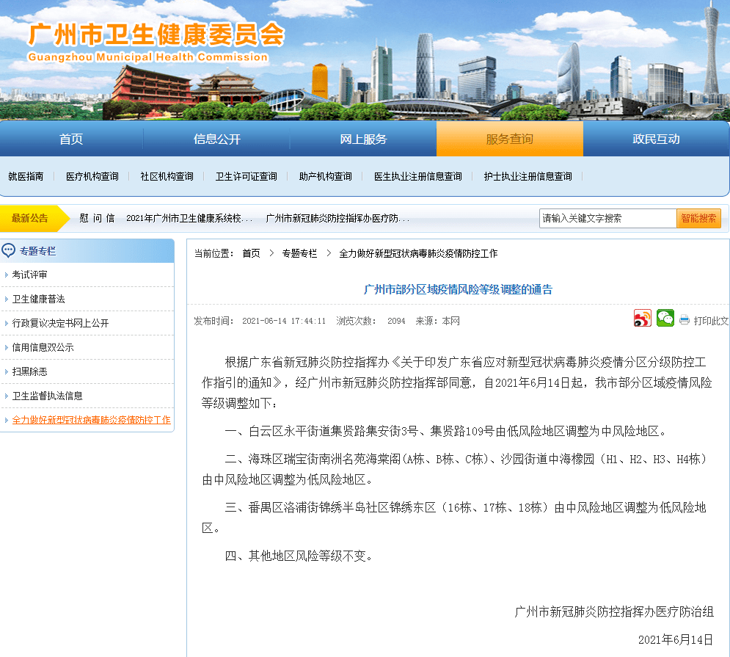Go to 首页 in the breadcrumb
Viewport: 730px width, 657px height.
click(x=251, y=253)
